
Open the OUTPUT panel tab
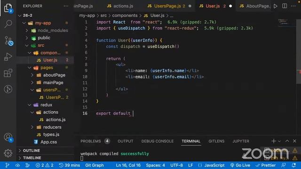[126, 141]
